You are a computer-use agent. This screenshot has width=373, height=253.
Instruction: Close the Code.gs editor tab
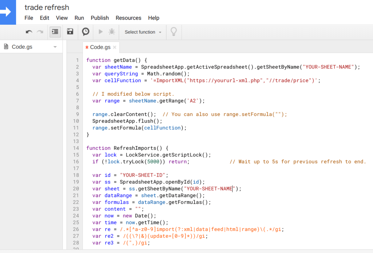point(115,47)
